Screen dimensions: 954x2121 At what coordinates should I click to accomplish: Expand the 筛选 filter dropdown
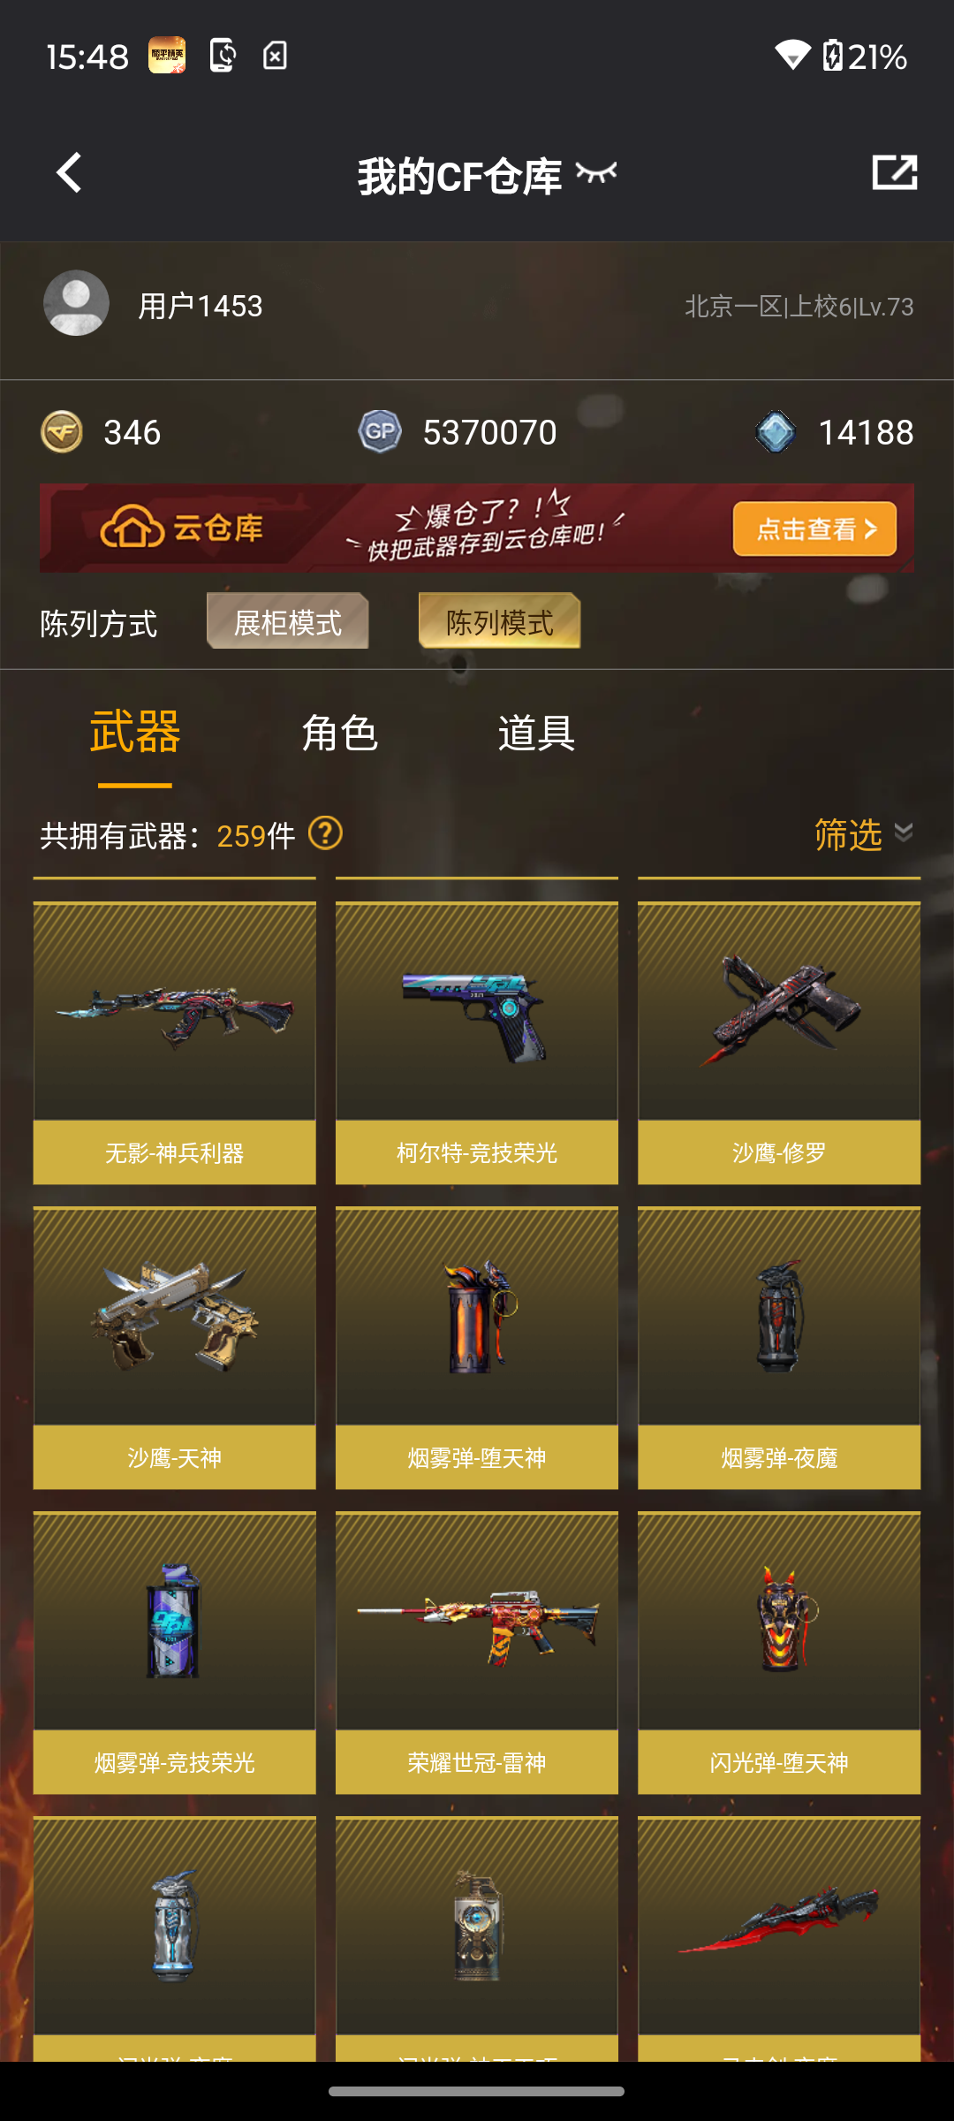pyautogui.click(x=863, y=834)
